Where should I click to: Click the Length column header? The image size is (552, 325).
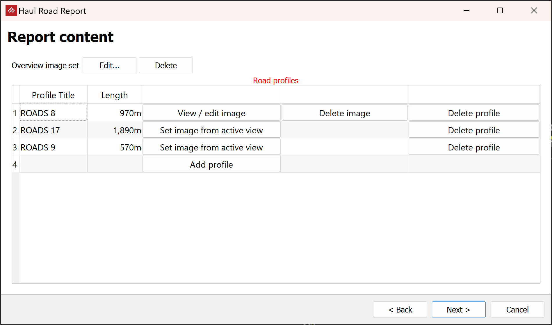114,95
